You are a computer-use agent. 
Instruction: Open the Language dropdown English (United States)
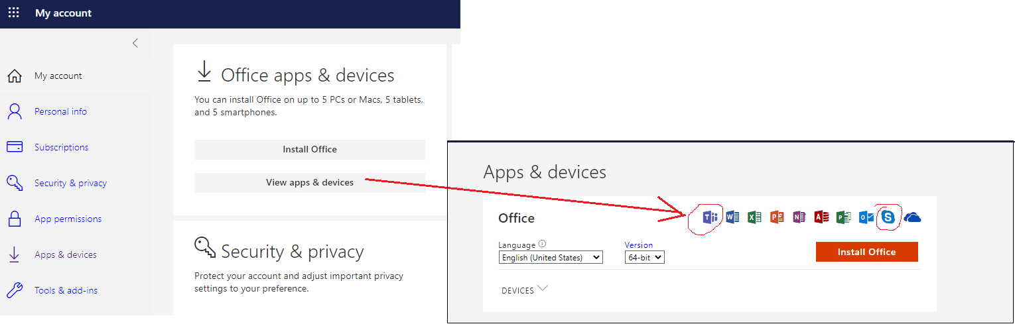coord(551,257)
